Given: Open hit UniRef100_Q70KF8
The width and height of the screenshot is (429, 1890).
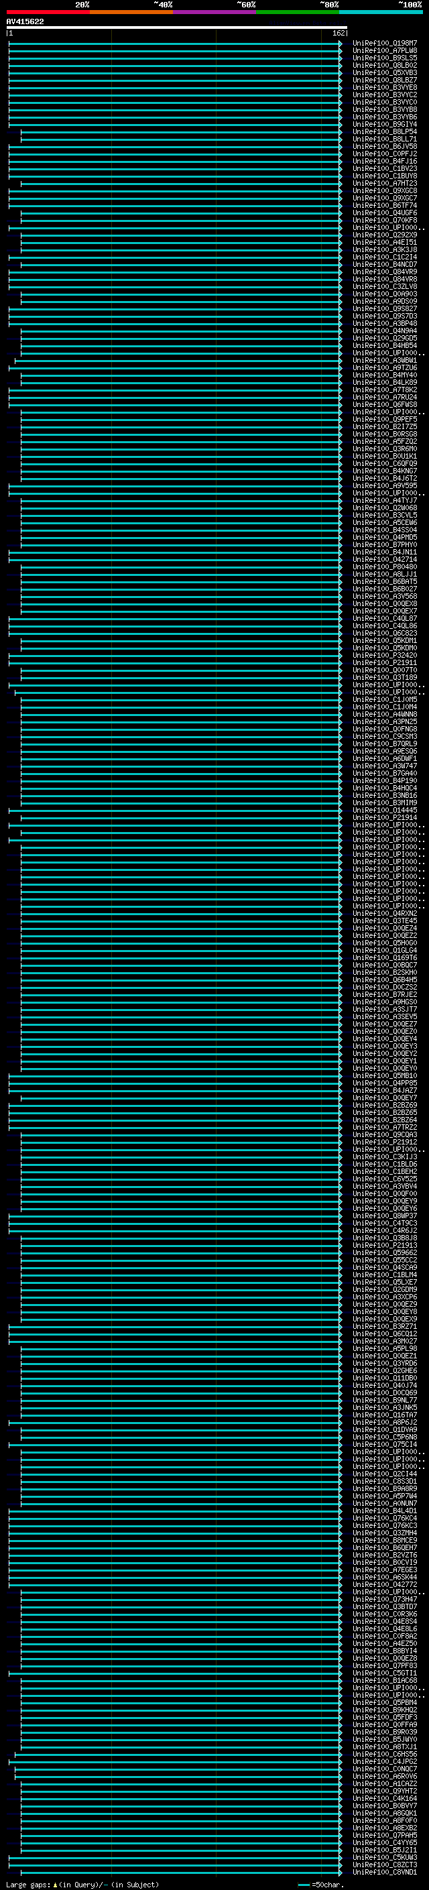Looking at the screenshot, I should click(384, 220).
